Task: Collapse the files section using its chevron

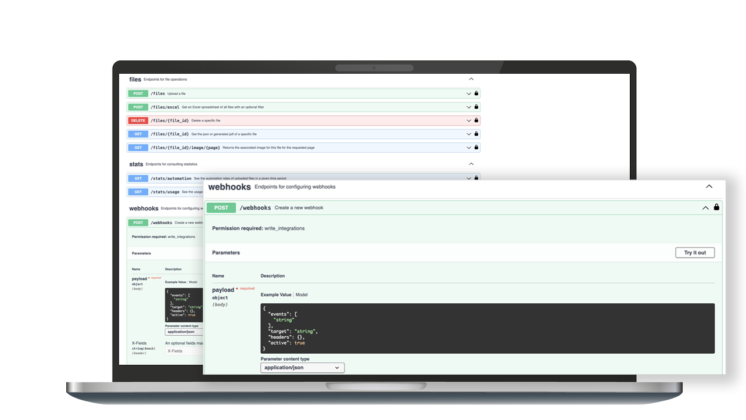Action: 471,78
